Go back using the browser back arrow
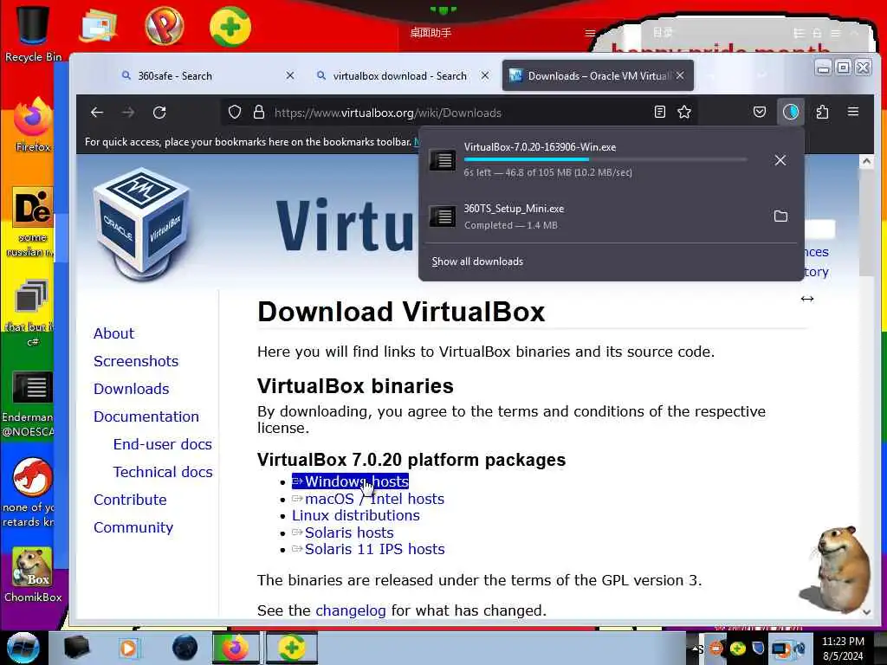887x665 pixels. click(x=97, y=112)
